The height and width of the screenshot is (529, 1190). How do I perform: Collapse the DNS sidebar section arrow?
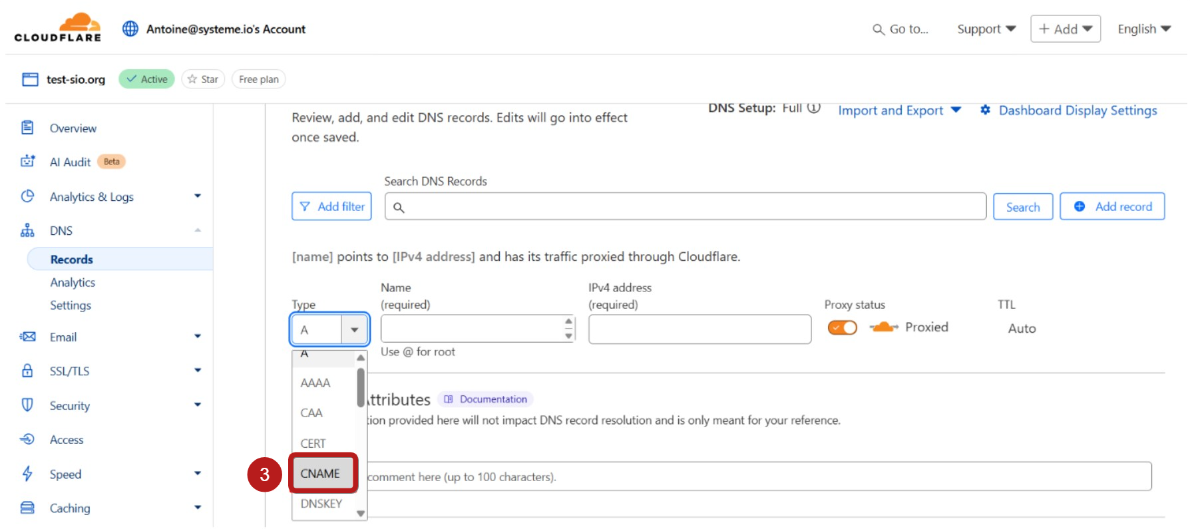(198, 230)
